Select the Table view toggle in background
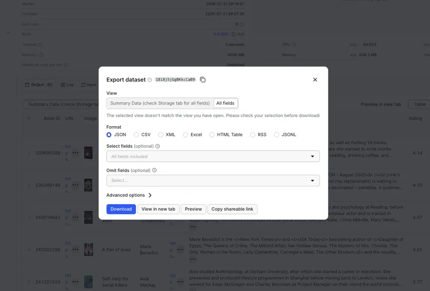 [420, 104]
